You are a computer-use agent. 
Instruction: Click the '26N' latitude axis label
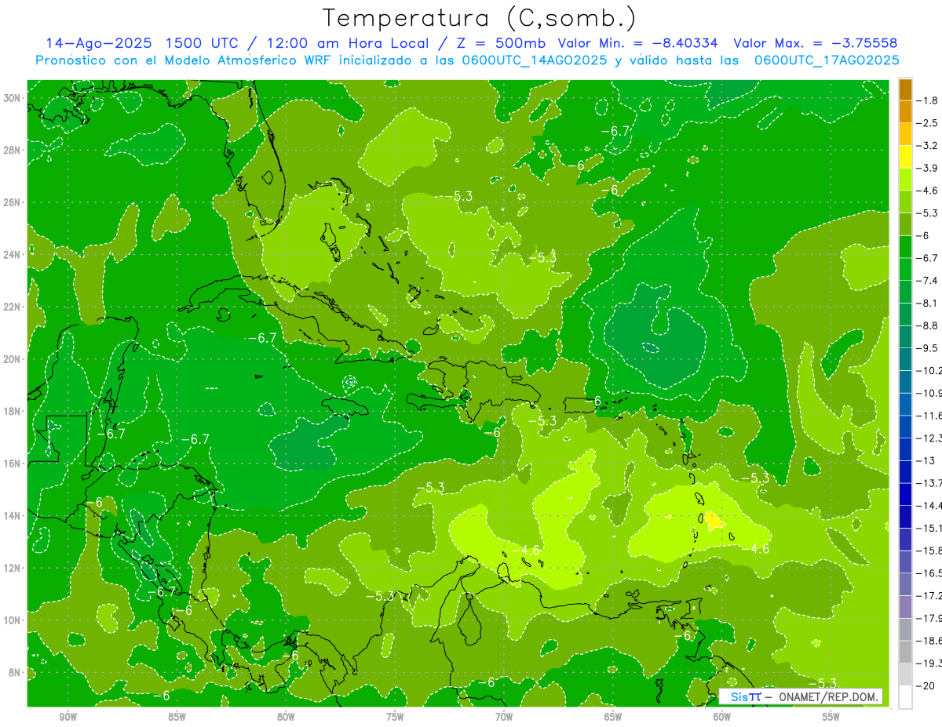(12, 202)
